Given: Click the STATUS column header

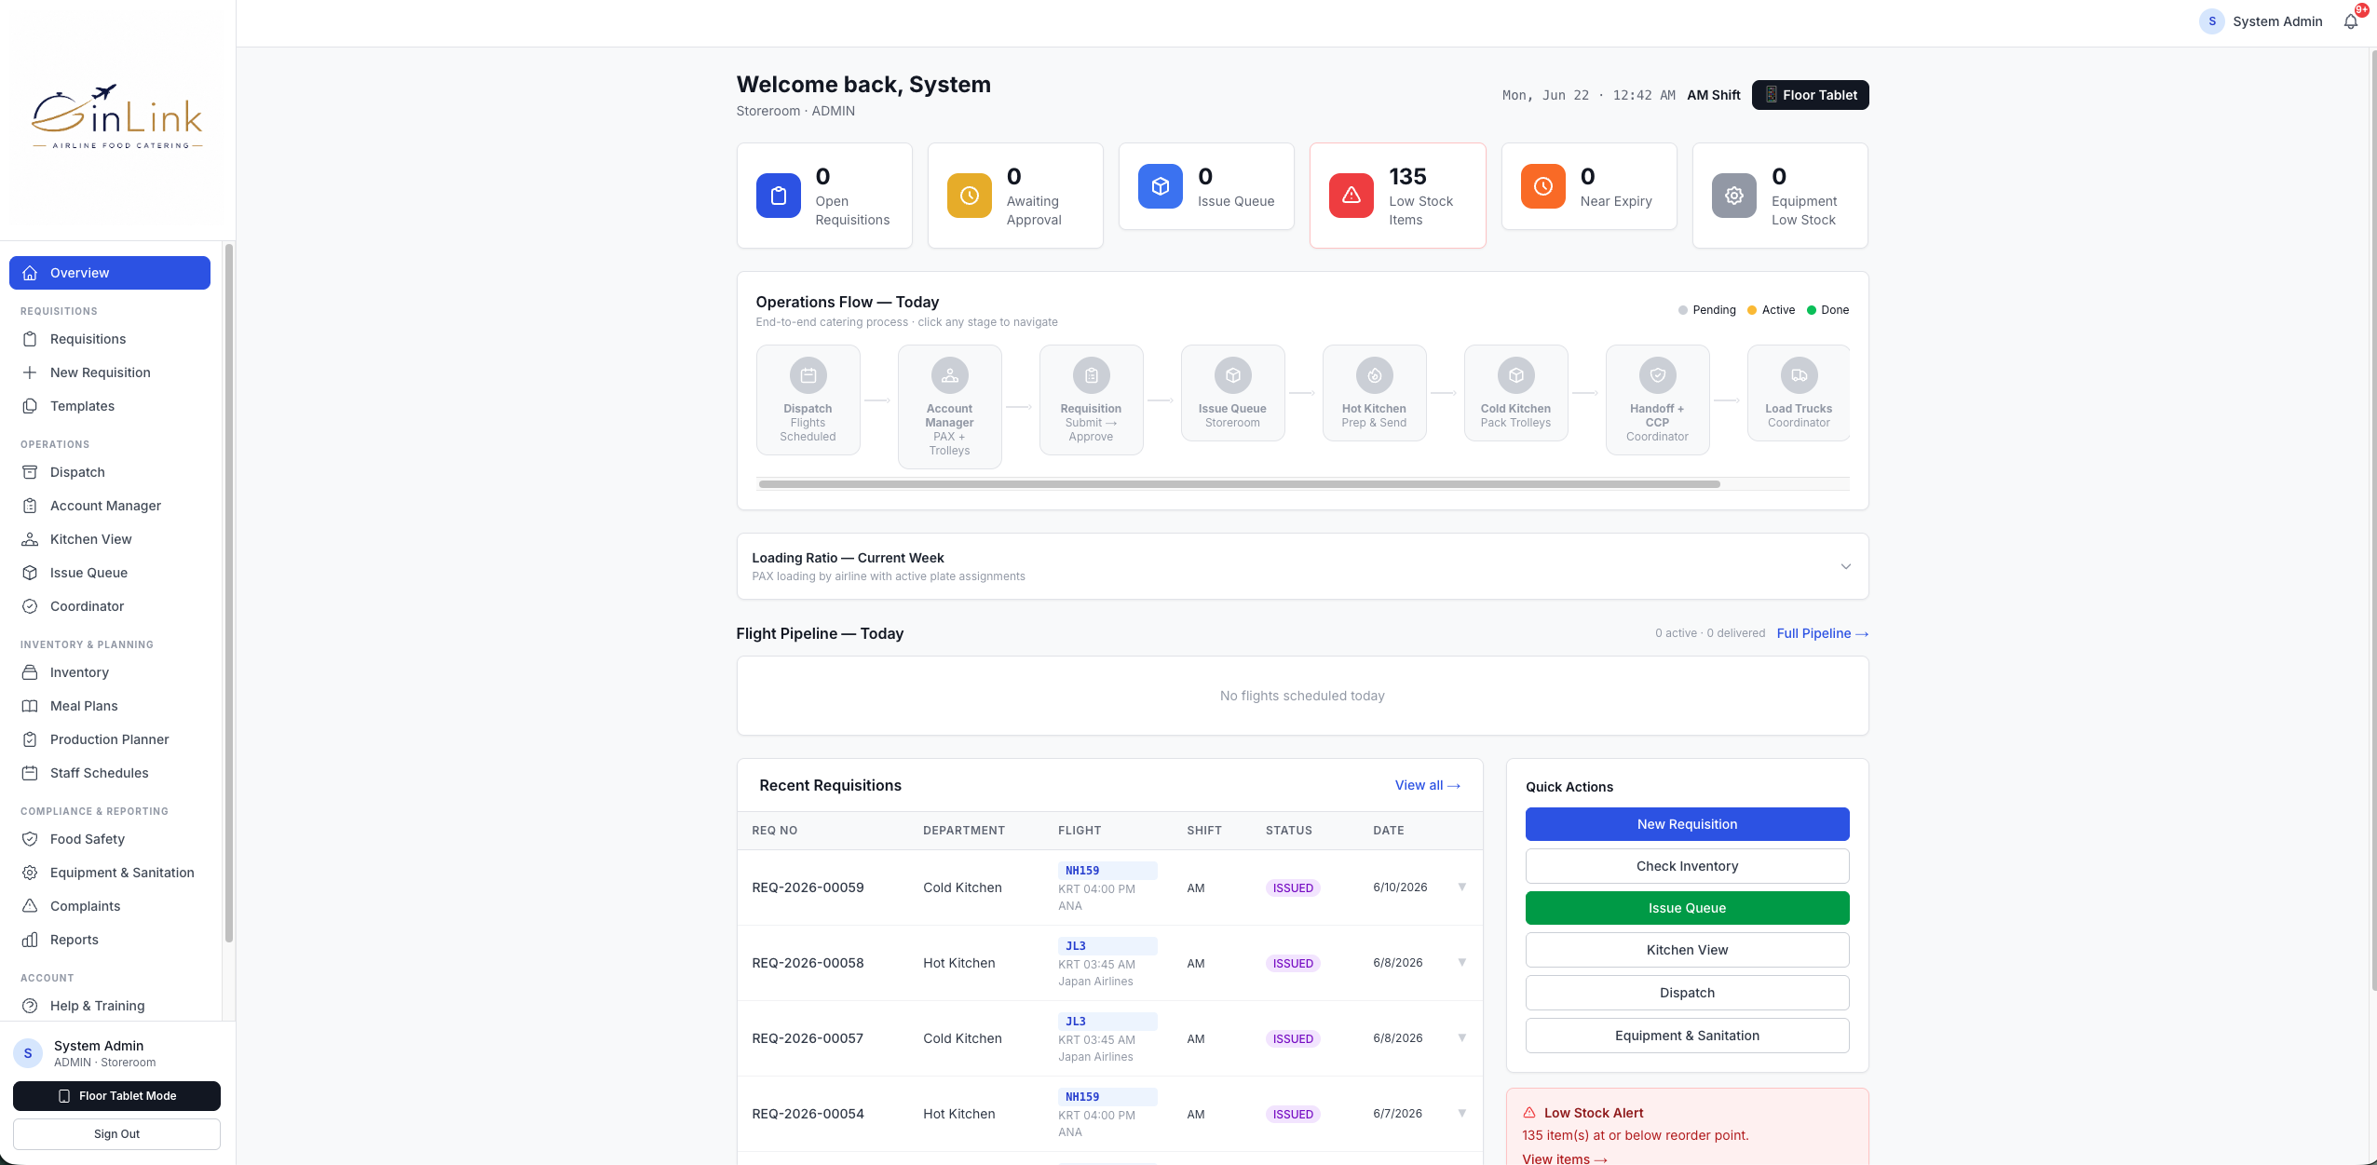Looking at the screenshot, I should point(1288,831).
